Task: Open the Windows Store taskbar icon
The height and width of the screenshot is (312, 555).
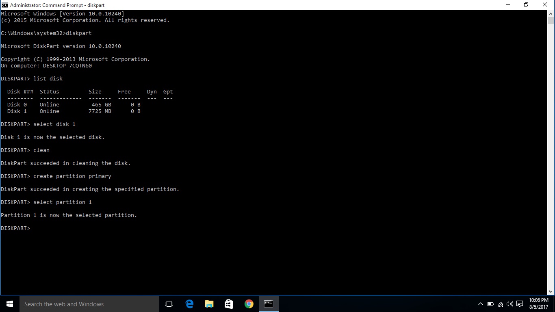Action: pyautogui.click(x=229, y=304)
